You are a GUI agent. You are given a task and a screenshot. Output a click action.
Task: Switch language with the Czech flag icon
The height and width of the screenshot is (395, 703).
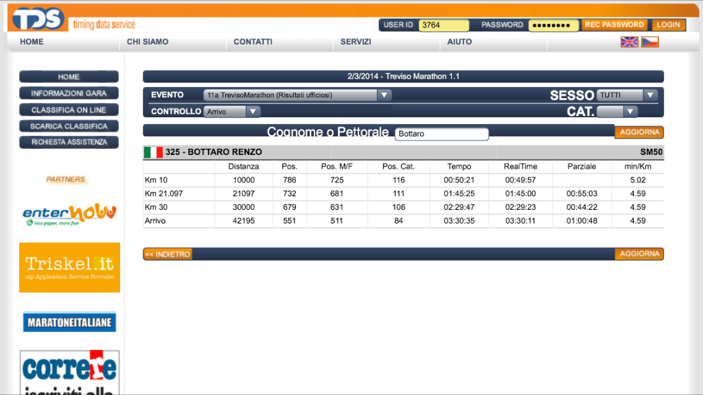tap(649, 42)
